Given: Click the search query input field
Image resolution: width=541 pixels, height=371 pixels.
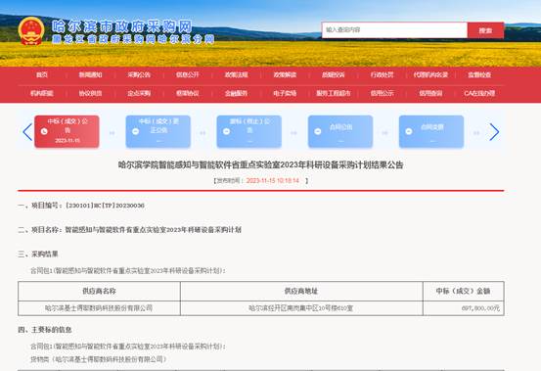Looking at the screenshot, I should click(394, 30).
